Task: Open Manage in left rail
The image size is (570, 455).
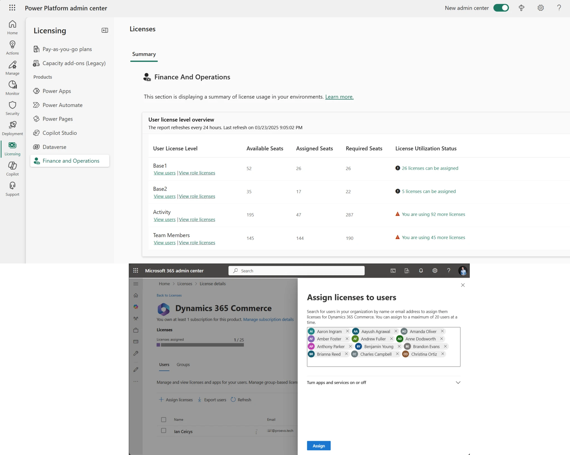Action: 12,68
